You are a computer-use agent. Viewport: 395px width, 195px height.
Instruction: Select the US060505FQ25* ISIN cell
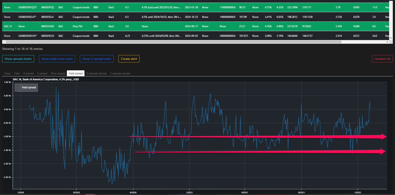27,7
